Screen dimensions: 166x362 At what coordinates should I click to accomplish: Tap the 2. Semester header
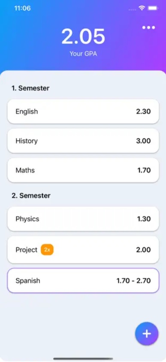pos(31,196)
